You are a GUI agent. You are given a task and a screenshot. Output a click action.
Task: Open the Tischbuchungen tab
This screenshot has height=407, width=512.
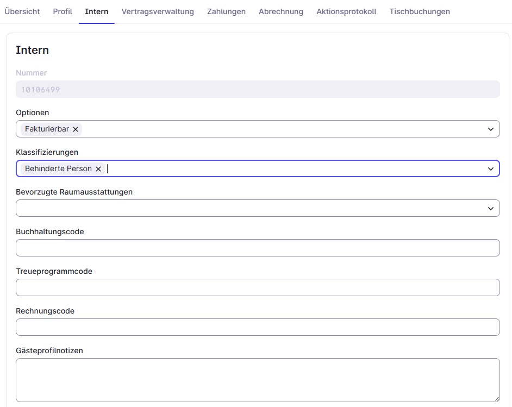coord(420,11)
